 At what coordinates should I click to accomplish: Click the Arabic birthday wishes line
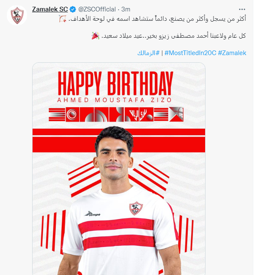[174, 36]
